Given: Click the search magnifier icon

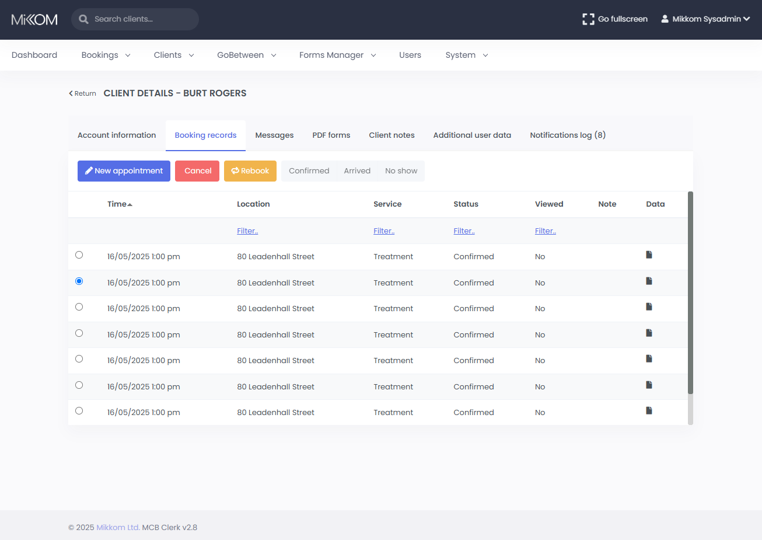Looking at the screenshot, I should tap(83, 19).
